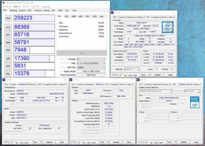Click the Stop button in CrystalMark
Screen dimensions: 205x146
tap(82, 53)
